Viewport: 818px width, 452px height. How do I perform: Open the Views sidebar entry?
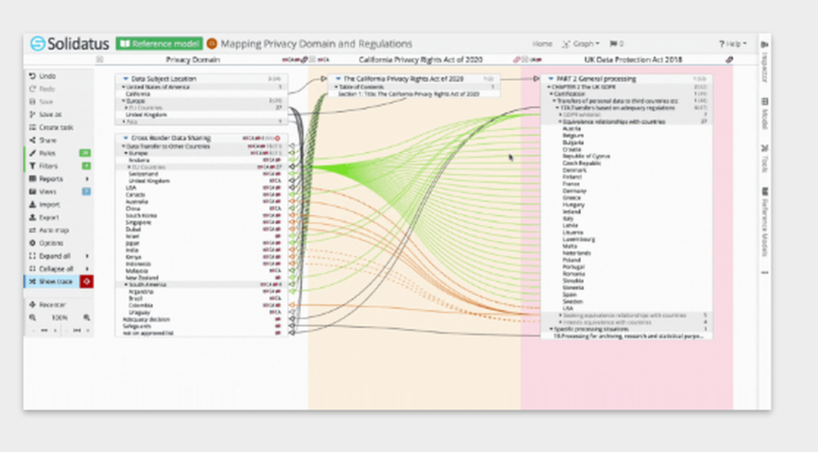58,191
